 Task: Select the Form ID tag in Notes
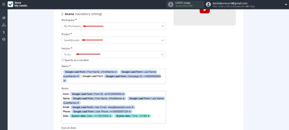click(98, 94)
